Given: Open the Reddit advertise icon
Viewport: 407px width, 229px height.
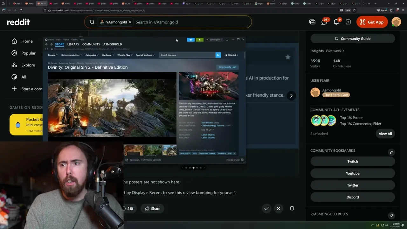Looking at the screenshot, I should click(312, 22).
